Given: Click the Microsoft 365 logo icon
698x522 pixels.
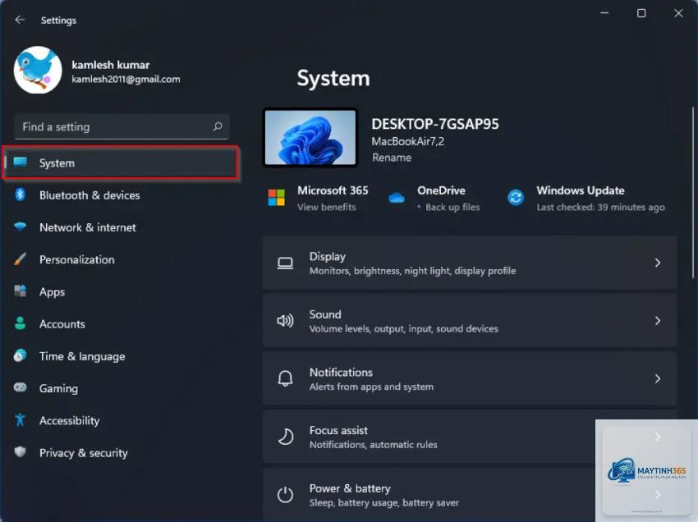Looking at the screenshot, I should point(277,198).
